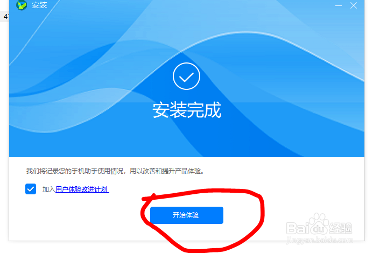This screenshot has width=373, height=253.
Task: Click the partially visible 4 item at left edge
Action: point(4,17)
